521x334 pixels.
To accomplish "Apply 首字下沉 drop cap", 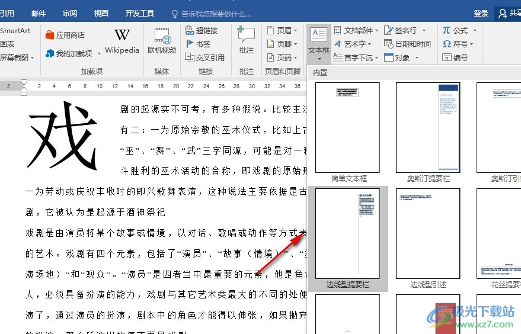I will (x=356, y=58).
